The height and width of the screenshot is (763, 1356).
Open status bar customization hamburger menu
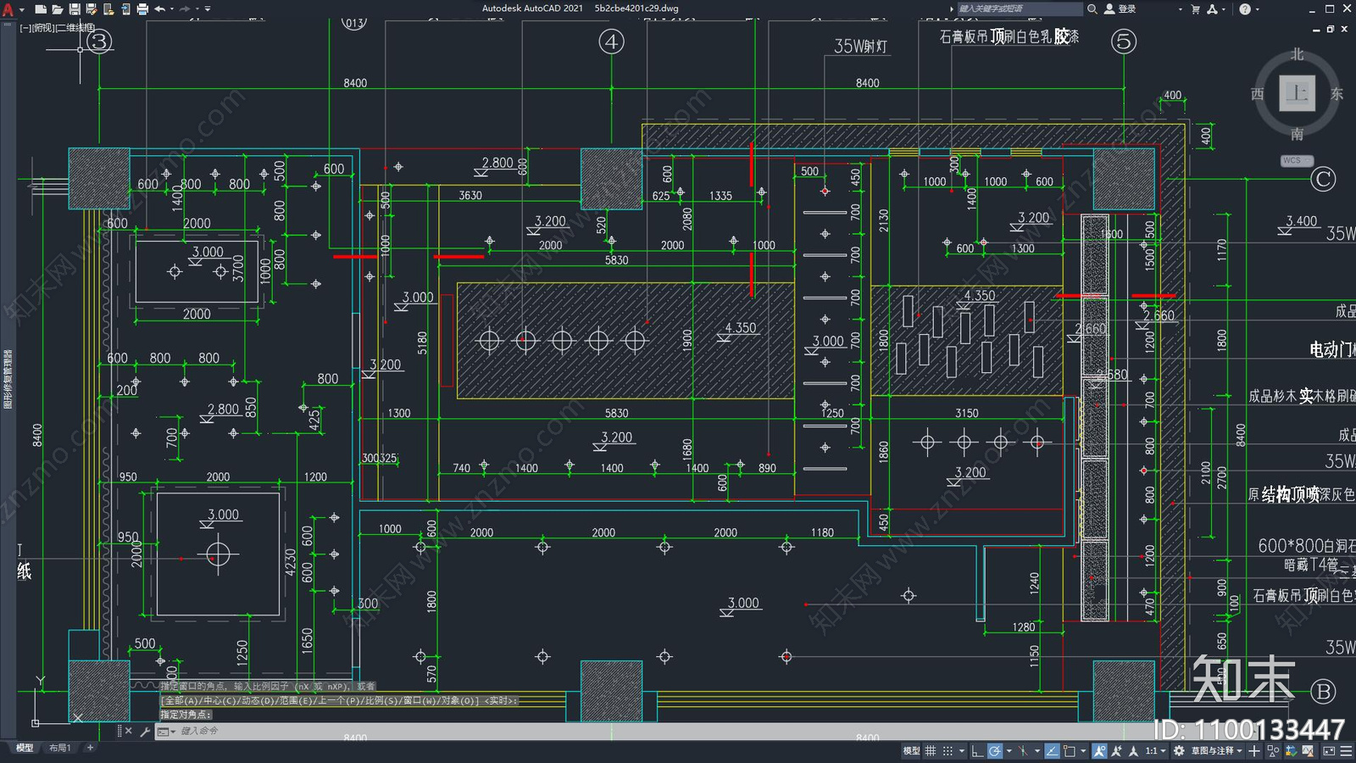point(1346,751)
